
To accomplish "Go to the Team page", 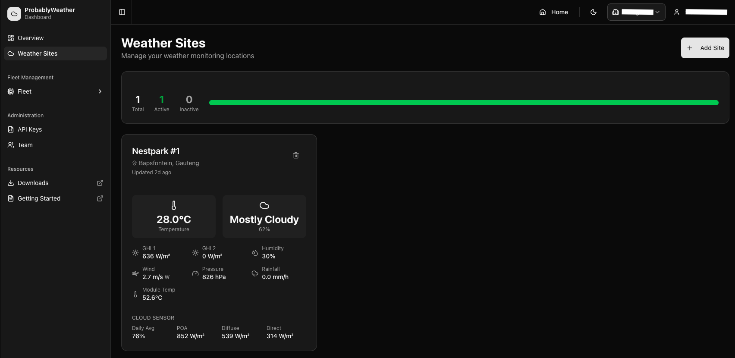I will [x=25, y=145].
